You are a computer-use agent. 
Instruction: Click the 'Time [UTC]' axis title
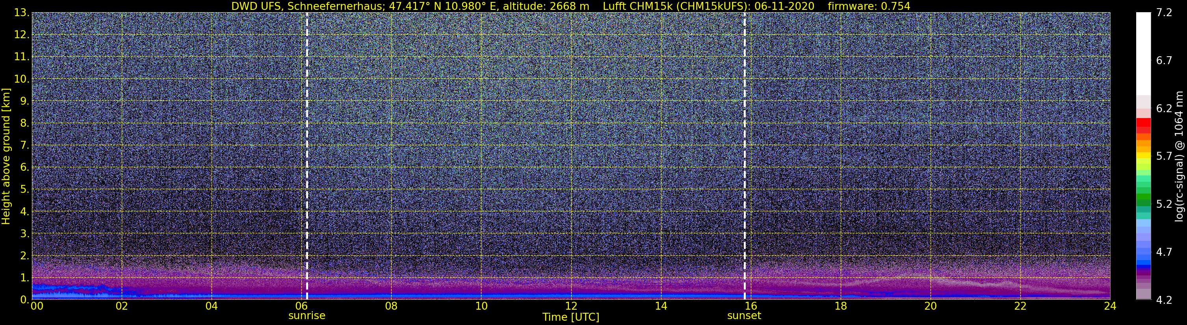[571, 317]
